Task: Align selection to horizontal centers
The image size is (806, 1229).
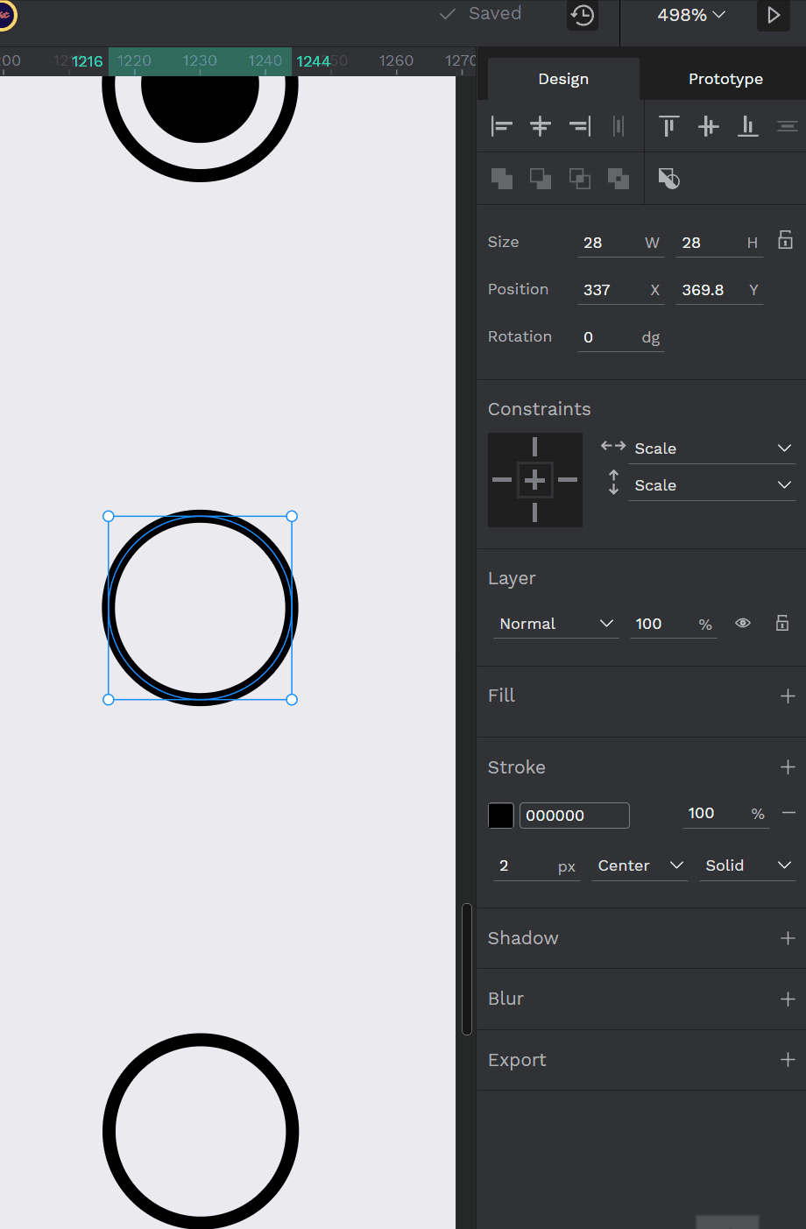Action: click(x=541, y=126)
